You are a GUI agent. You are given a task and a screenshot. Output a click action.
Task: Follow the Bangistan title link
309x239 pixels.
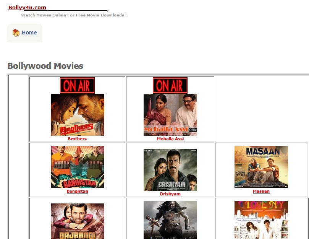(78, 191)
